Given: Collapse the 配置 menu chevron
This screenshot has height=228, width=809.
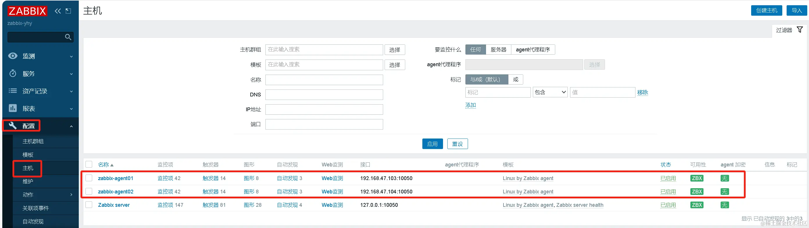Looking at the screenshot, I should pyautogui.click(x=71, y=126).
